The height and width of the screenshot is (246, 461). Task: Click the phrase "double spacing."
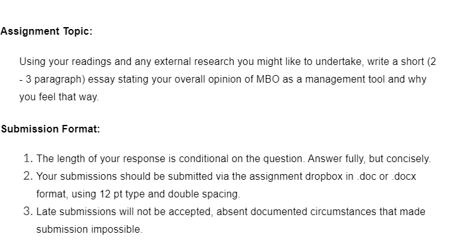click(204, 194)
